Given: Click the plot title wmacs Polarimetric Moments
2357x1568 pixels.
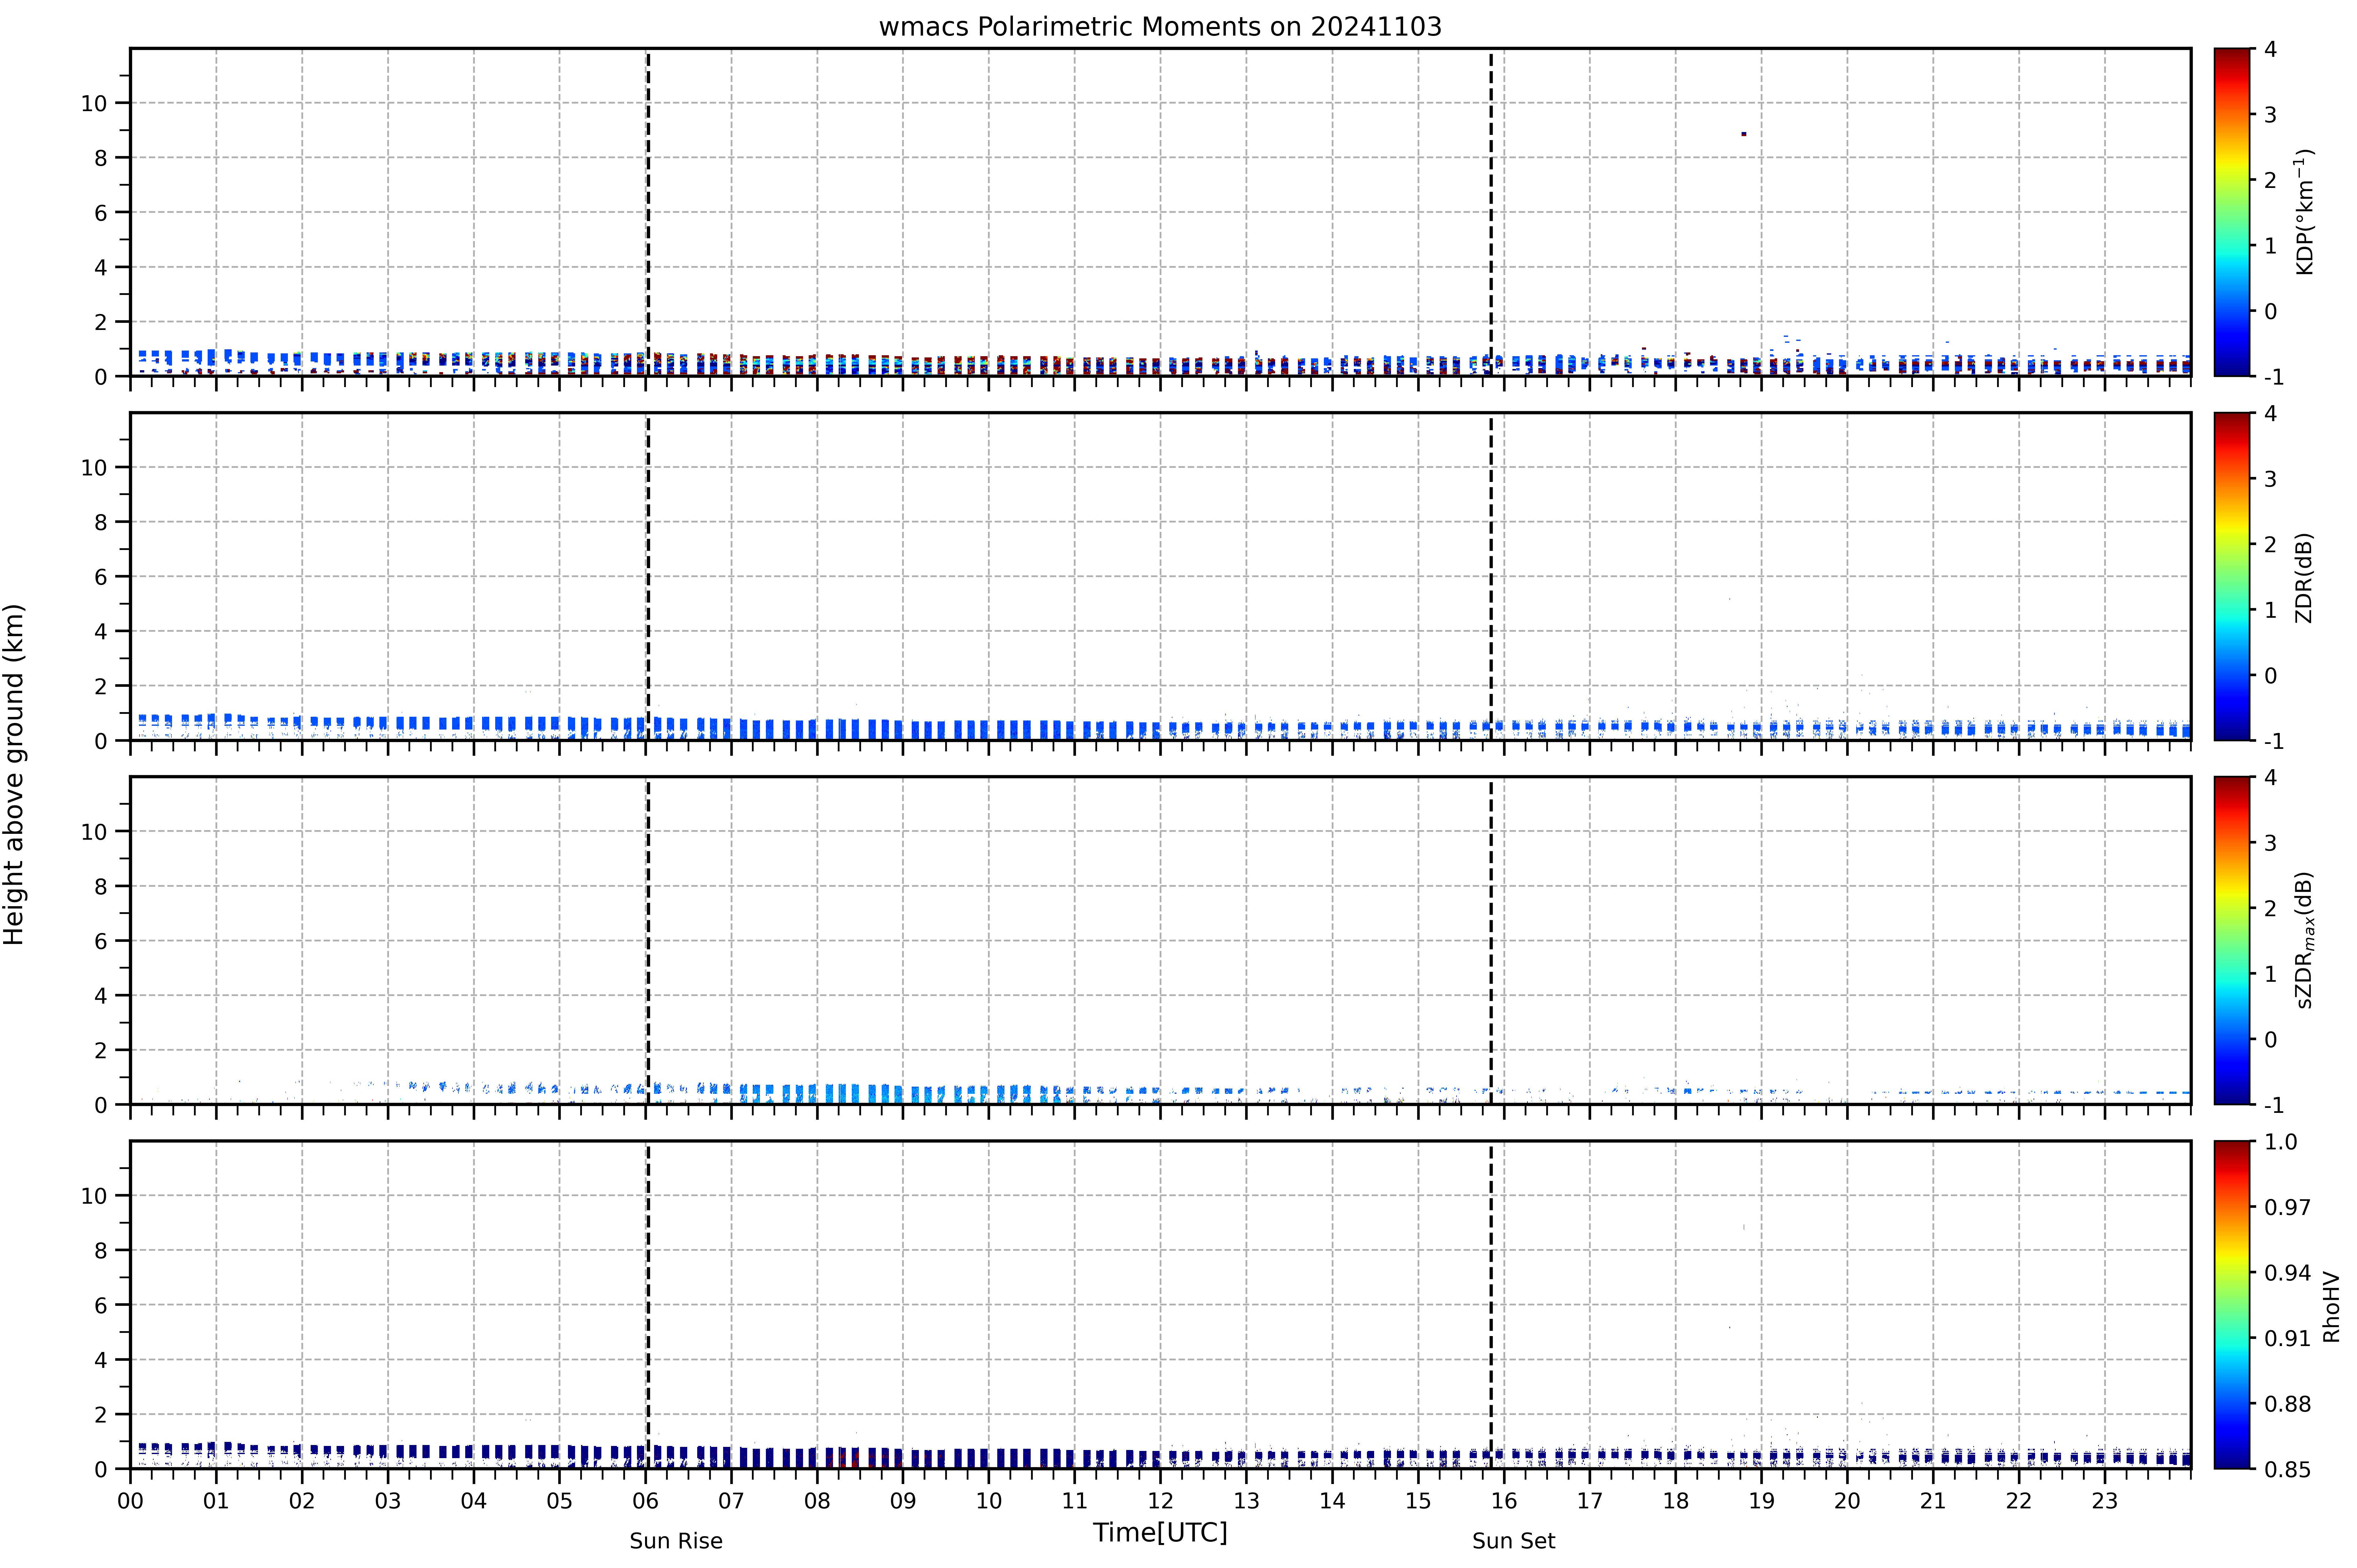Looking at the screenshot, I should point(1160,27).
